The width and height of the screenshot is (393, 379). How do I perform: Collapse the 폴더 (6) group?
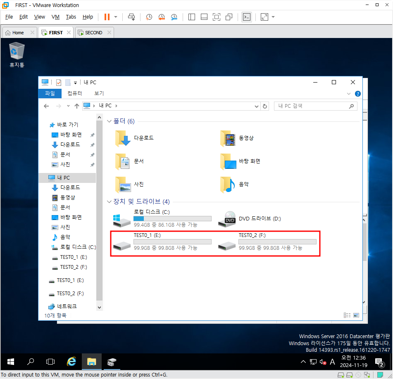tap(109, 121)
